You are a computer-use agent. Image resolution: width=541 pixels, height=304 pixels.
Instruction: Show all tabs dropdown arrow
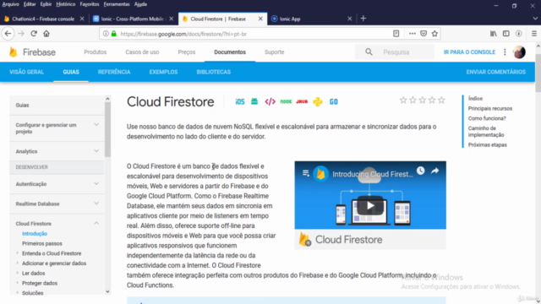[535, 19]
